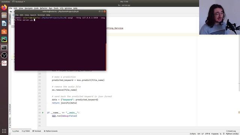Viewport: 240px width, 135px height.
Task: Switch to PyCharm via dock icon
Action: [x=4, y=39]
